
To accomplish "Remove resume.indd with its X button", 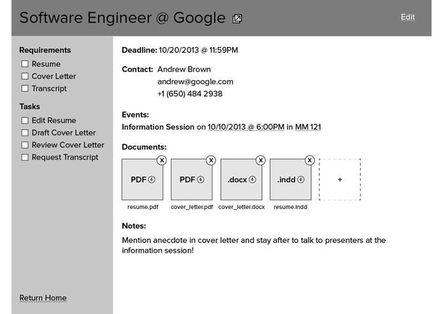I will click(x=310, y=161).
